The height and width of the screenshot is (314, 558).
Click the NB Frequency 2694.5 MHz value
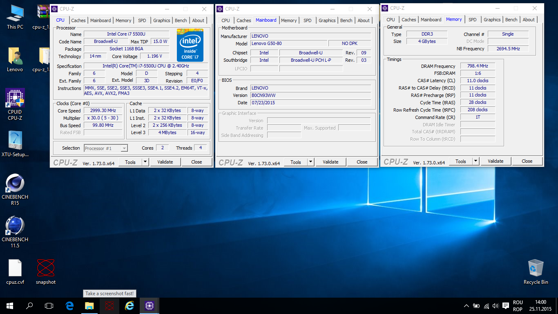pyautogui.click(x=508, y=49)
